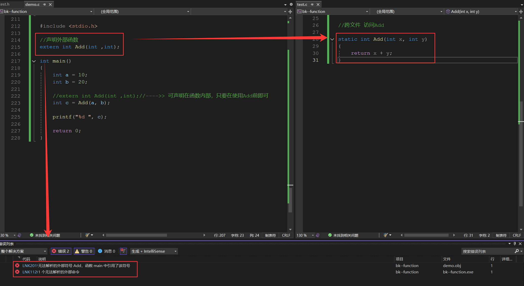Collapse the main function fold chevron
The image size is (524, 286).
coord(34,61)
